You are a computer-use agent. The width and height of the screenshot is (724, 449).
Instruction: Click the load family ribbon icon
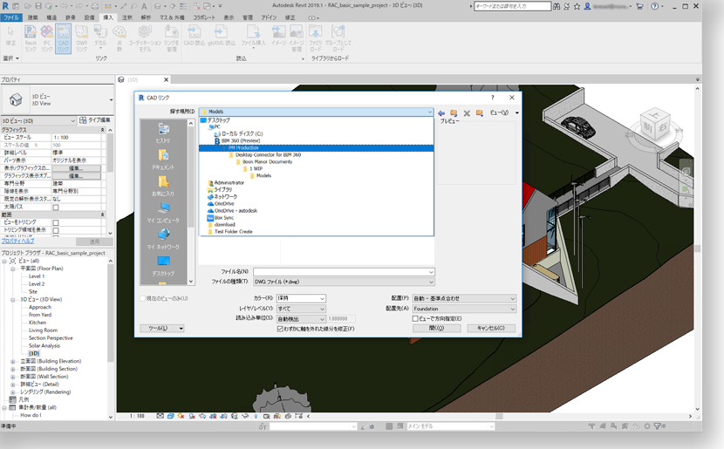[316, 38]
